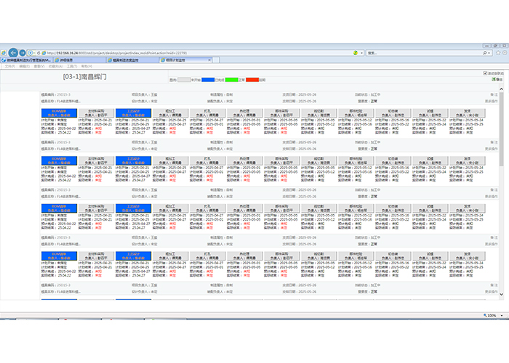Click first row's blue BOM清单 stage box
The image size is (509, 363).
[60, 113]
